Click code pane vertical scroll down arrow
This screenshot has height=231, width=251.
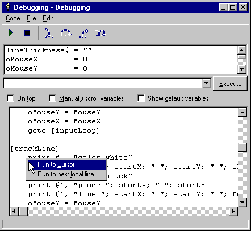point(242,203)
